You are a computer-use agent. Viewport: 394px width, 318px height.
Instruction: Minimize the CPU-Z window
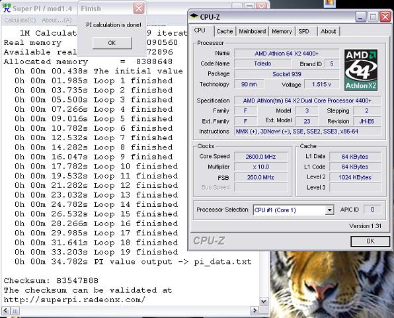[360, 17]
